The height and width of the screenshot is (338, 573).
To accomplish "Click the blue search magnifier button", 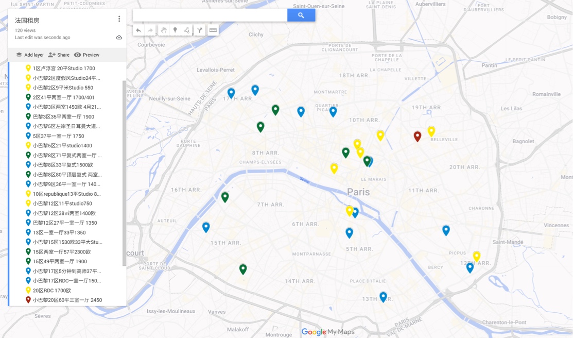I will tap(301, 15).
